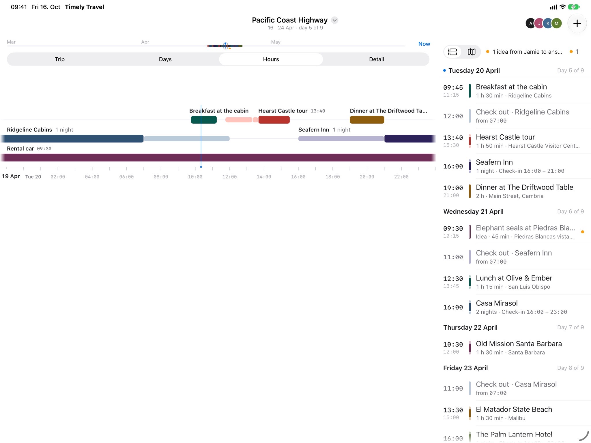Image resolution: width=591 pixels, height=443 pixels.
Task: Tap the plus add button
Action: tap(577, 23)
